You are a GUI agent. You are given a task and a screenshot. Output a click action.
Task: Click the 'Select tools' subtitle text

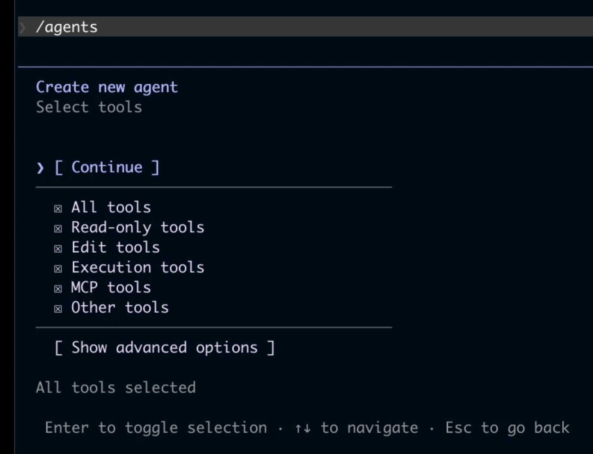point(89,107)
